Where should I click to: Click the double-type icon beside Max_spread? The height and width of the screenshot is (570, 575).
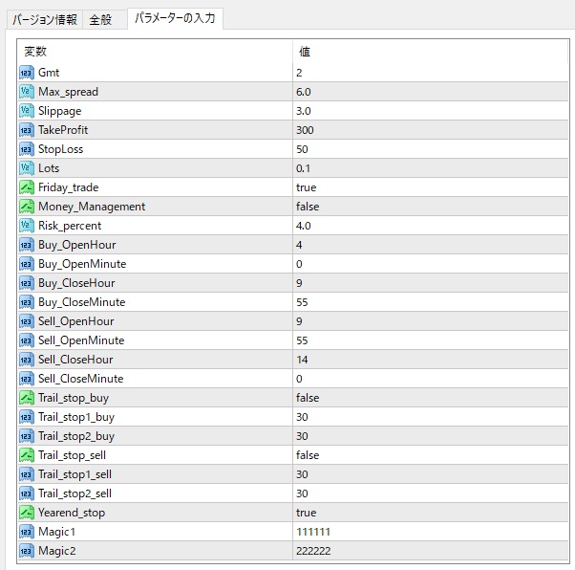pos(27,92)
